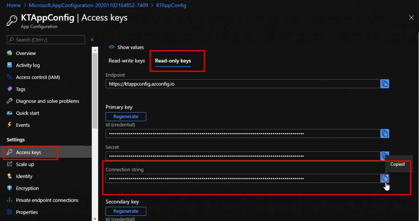Regenerate the Primary key

[126, 116]
